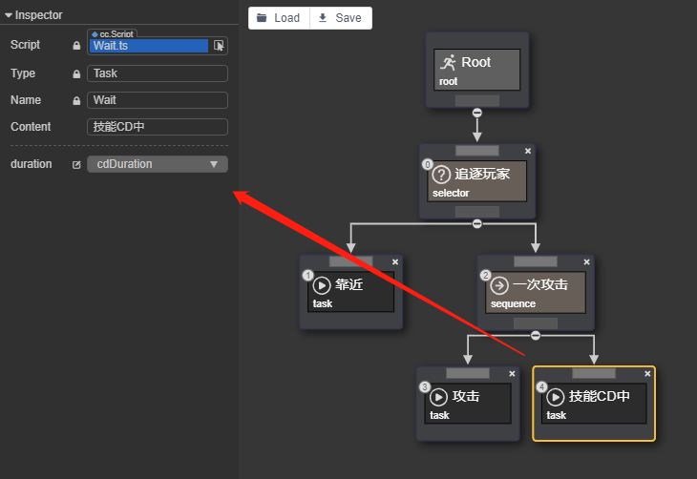The height and width of the screenshot is (479, 697).
Task: Click the Load button
Action: [278, 18]
